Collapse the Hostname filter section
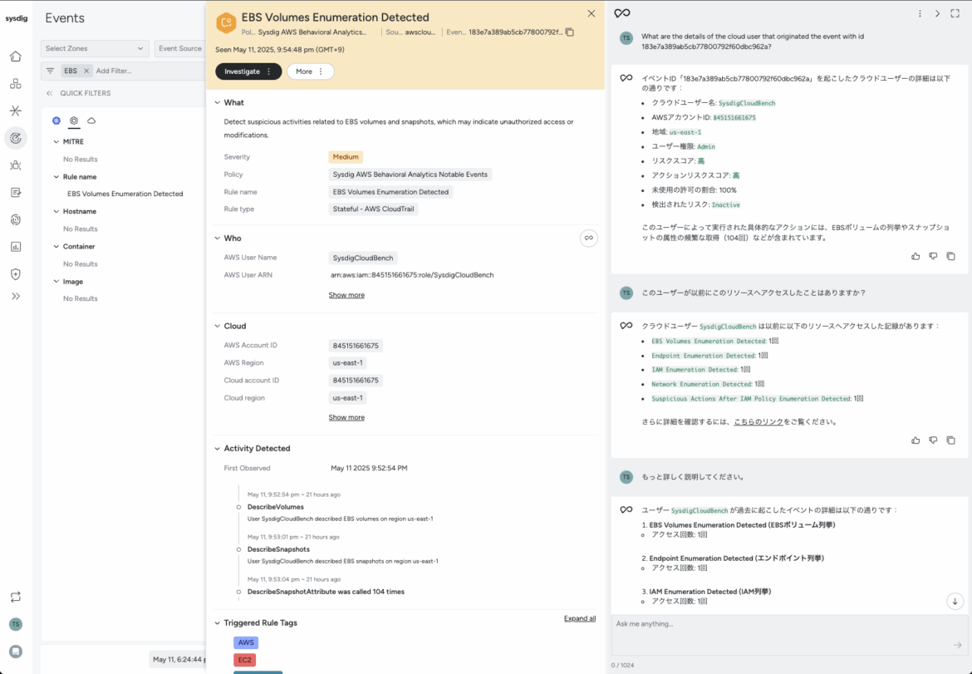Image resolution: width=972 pixels, height=674 pixels. (x=56, y=211)
